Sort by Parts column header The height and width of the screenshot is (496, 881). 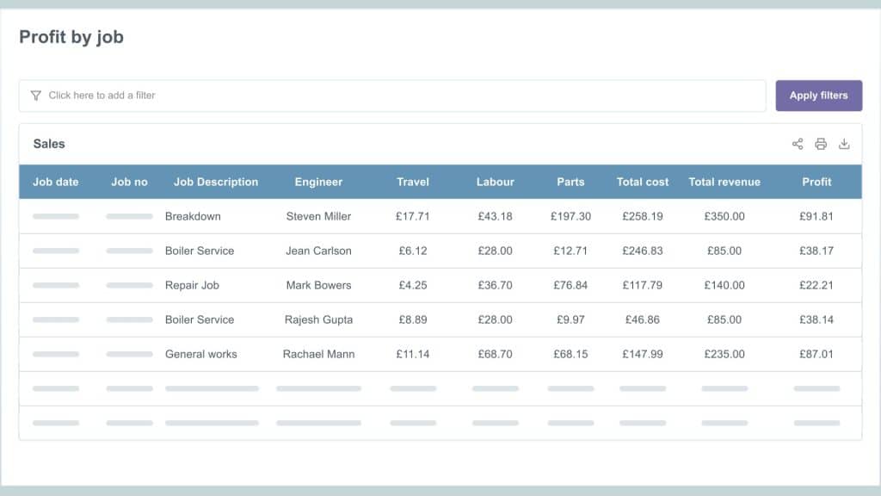point(570,183)
